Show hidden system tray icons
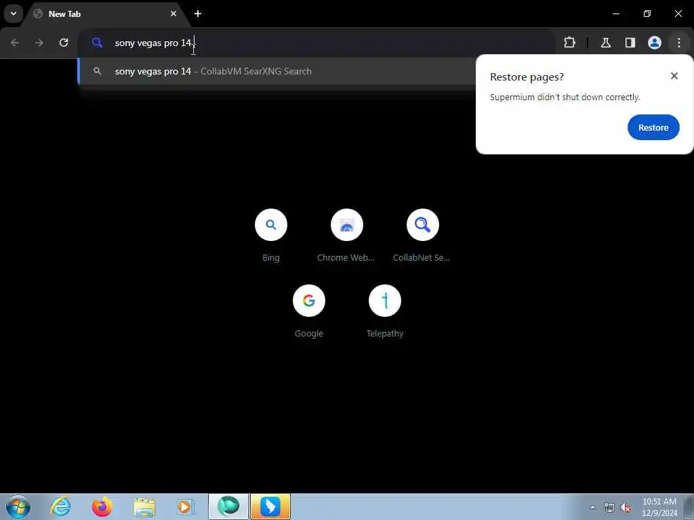Viewport: 694px width, 520px height. 592,507
